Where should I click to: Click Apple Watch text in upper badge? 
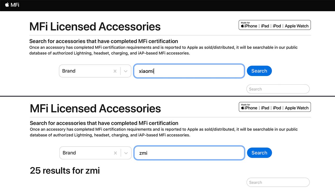tap(297, 26)
